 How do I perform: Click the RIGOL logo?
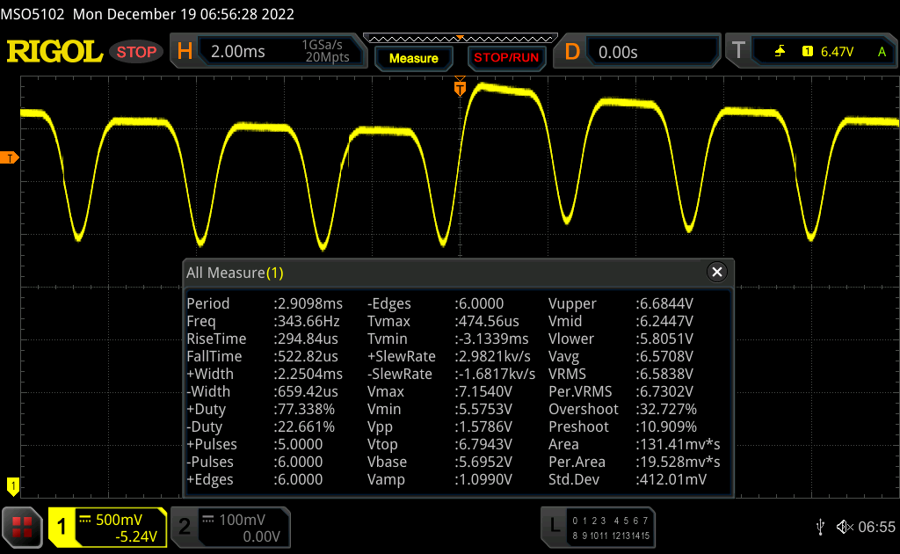pos(54,52)
